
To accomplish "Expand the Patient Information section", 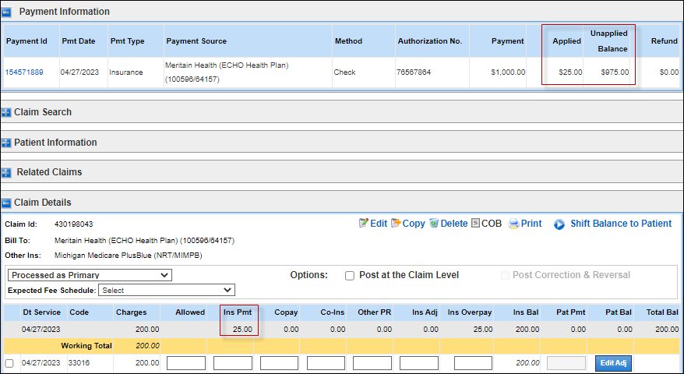I will tap(7, 143).
